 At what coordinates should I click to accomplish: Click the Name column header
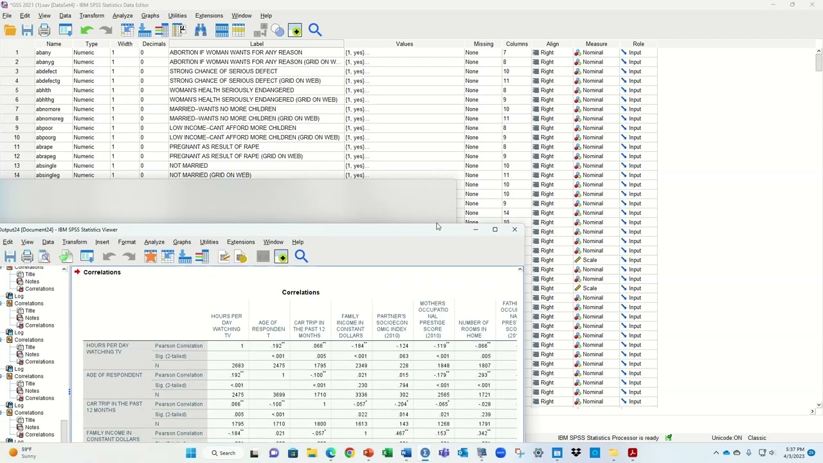53,44
